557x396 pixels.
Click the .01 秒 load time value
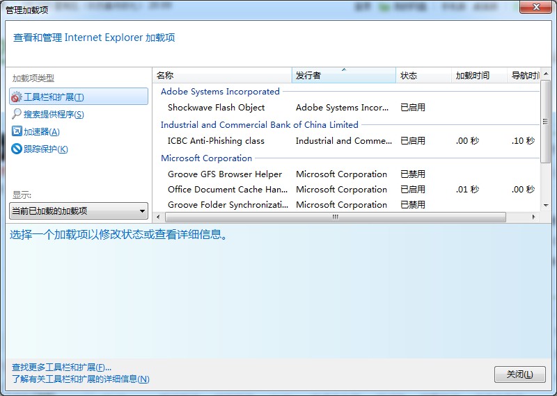[467, 189]
